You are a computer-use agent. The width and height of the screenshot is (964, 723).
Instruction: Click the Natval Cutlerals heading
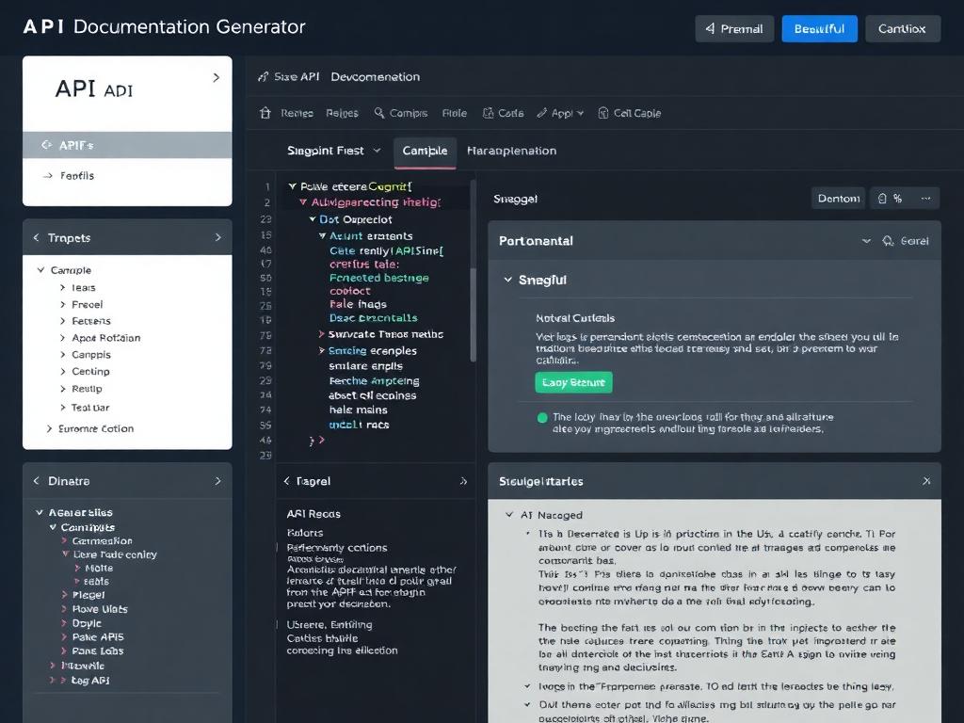(575, 318)
